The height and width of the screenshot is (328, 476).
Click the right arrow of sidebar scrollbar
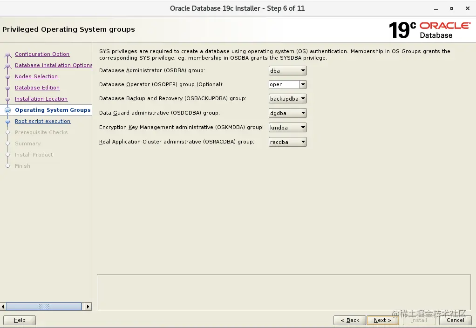(x=88, y=307)
